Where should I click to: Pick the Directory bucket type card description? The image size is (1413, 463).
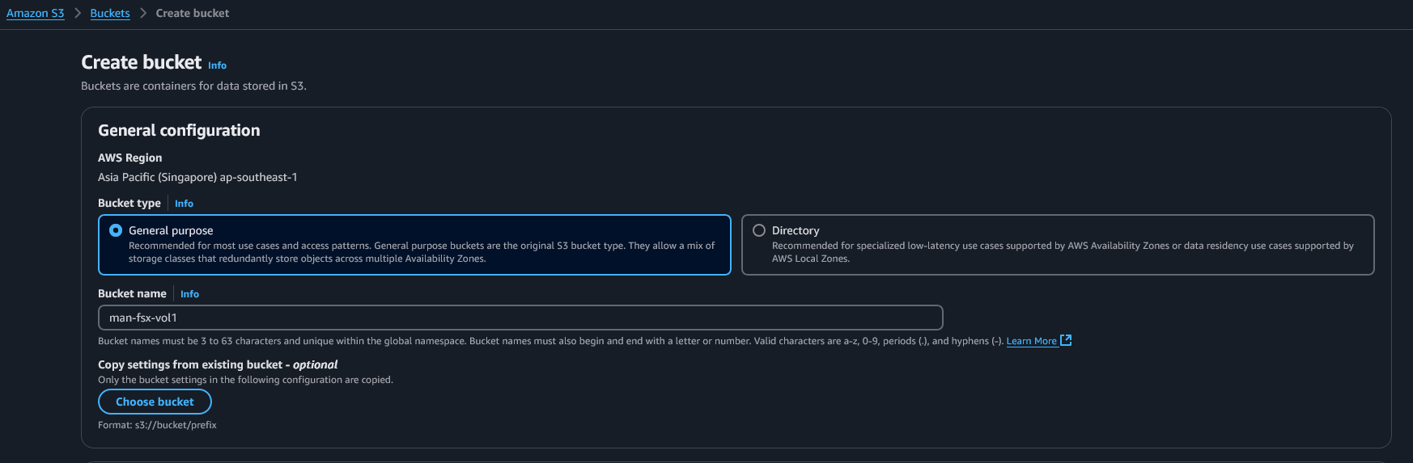click(1063, 252)
